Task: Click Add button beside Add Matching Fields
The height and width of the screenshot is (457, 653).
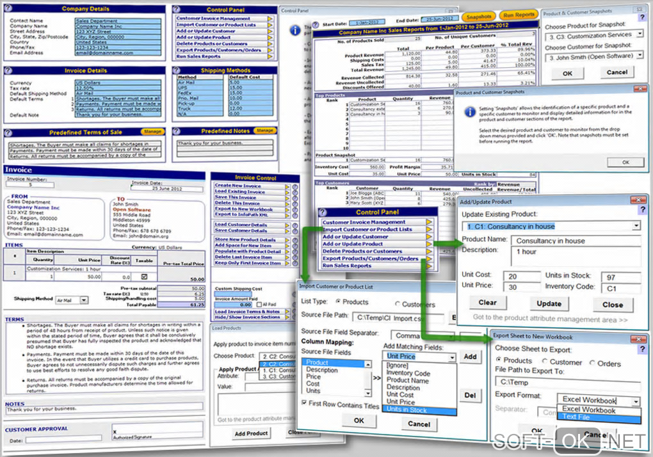Action: pos(470,357)
